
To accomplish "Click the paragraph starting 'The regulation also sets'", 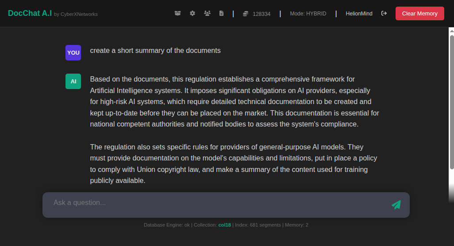I will pos(233,164).
